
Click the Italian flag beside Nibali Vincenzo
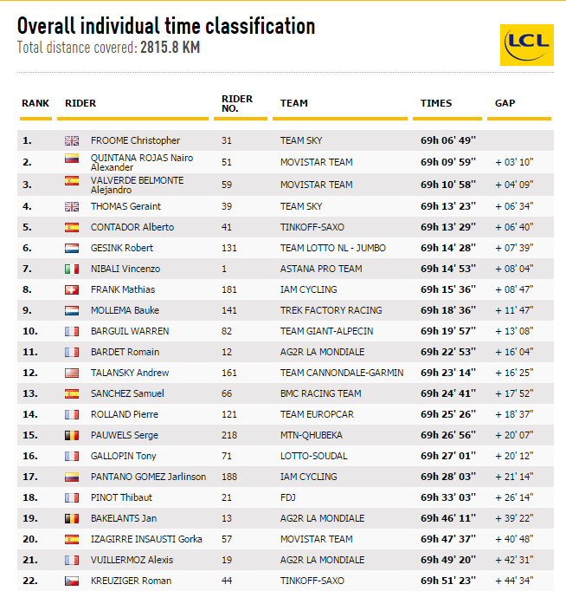(x=72, y=269)
